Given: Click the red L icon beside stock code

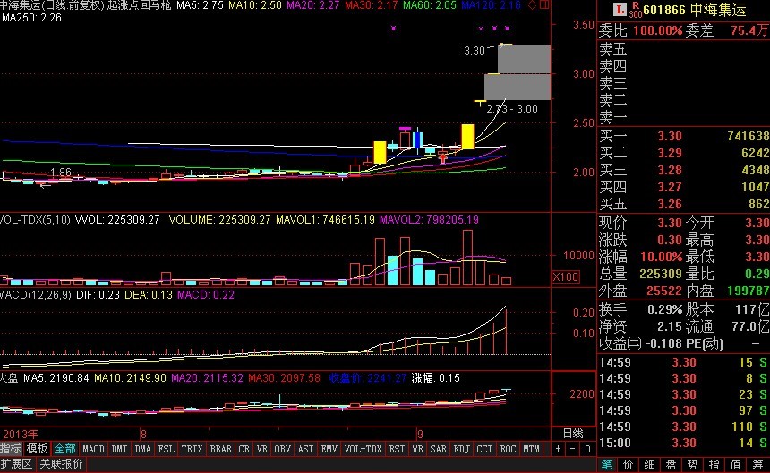Looking at the screenshot, I should (618, 9).
